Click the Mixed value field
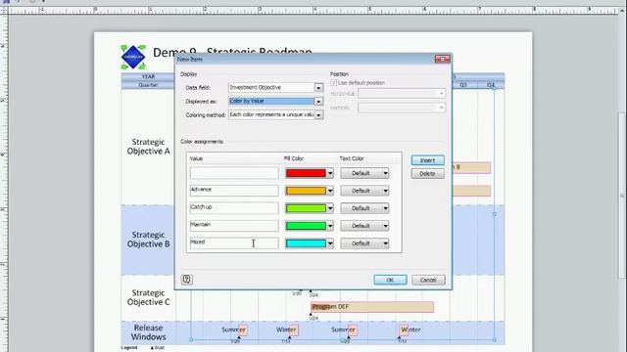627x352 pixels. 234,243
